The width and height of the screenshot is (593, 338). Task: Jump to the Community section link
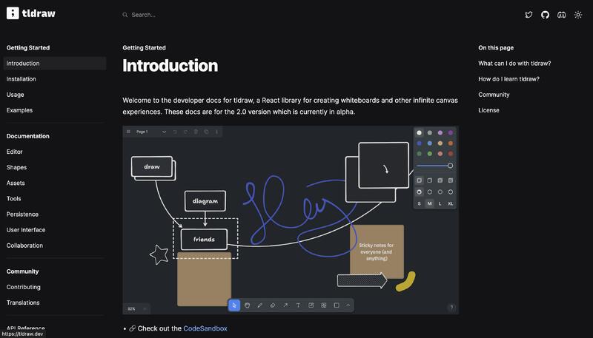(494, 95)
